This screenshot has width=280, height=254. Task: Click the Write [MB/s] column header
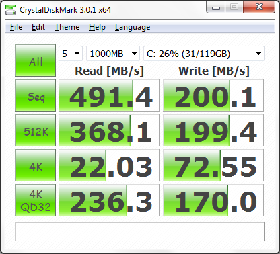point(214,71)
